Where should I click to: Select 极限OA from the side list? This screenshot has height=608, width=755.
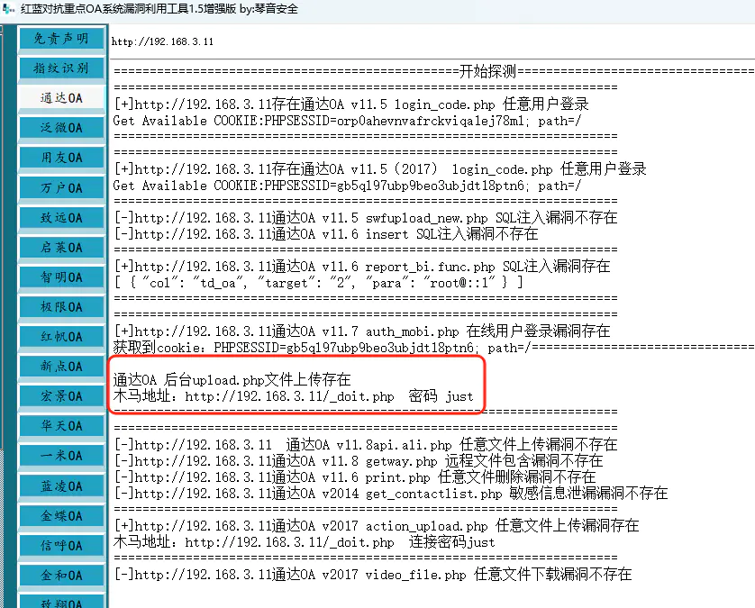coord(61,307)
